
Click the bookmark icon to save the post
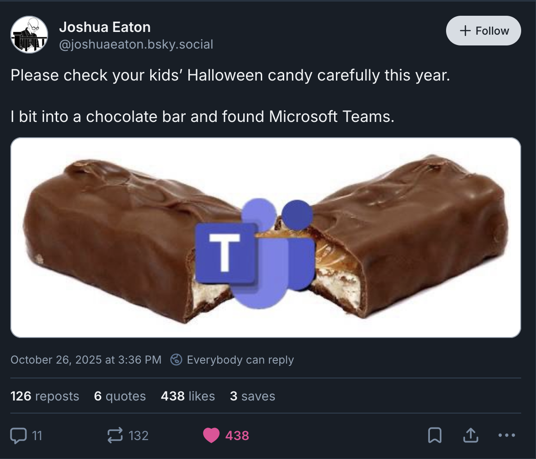tap(434, 435)
